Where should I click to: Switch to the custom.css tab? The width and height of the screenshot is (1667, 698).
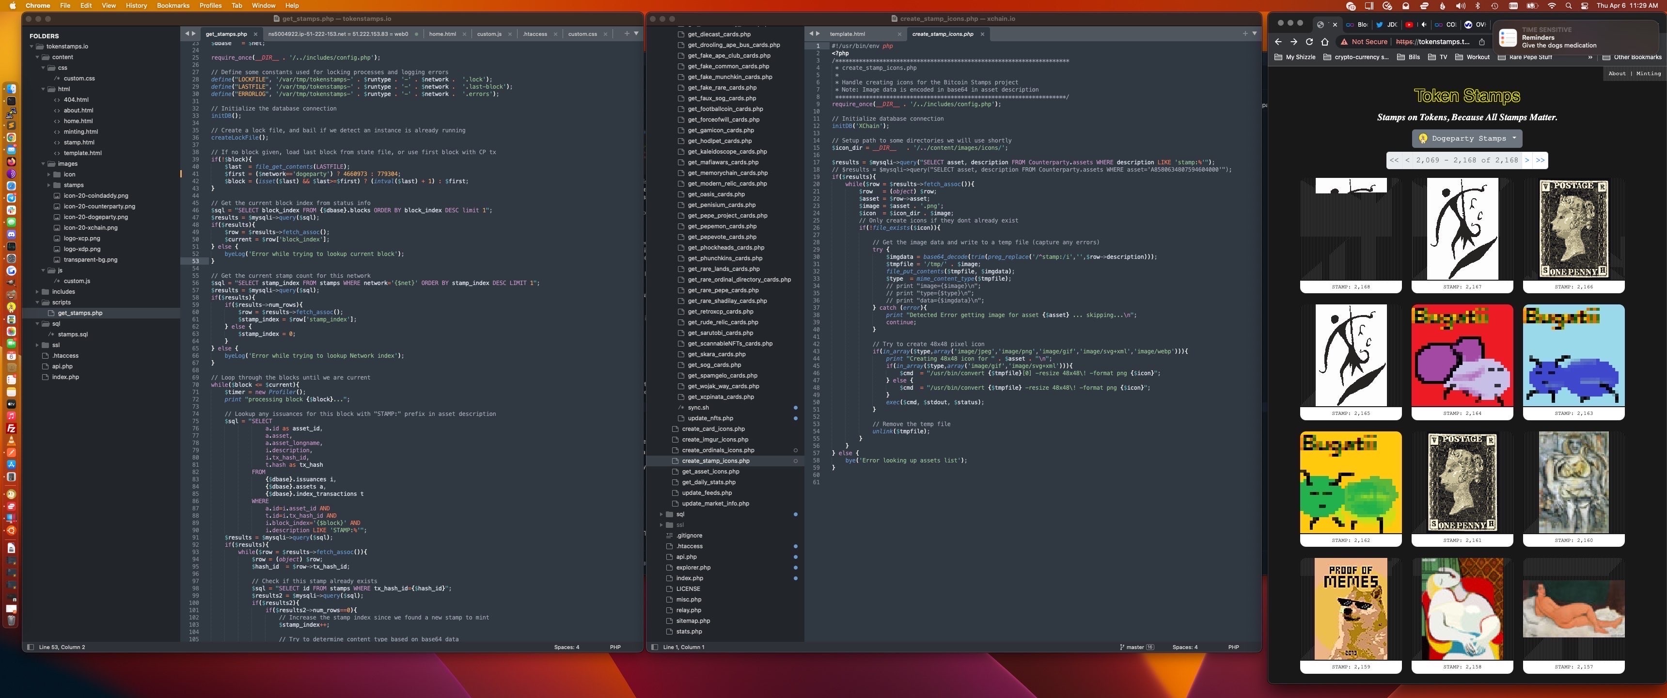pyautogui.click(x=582, y=33)
